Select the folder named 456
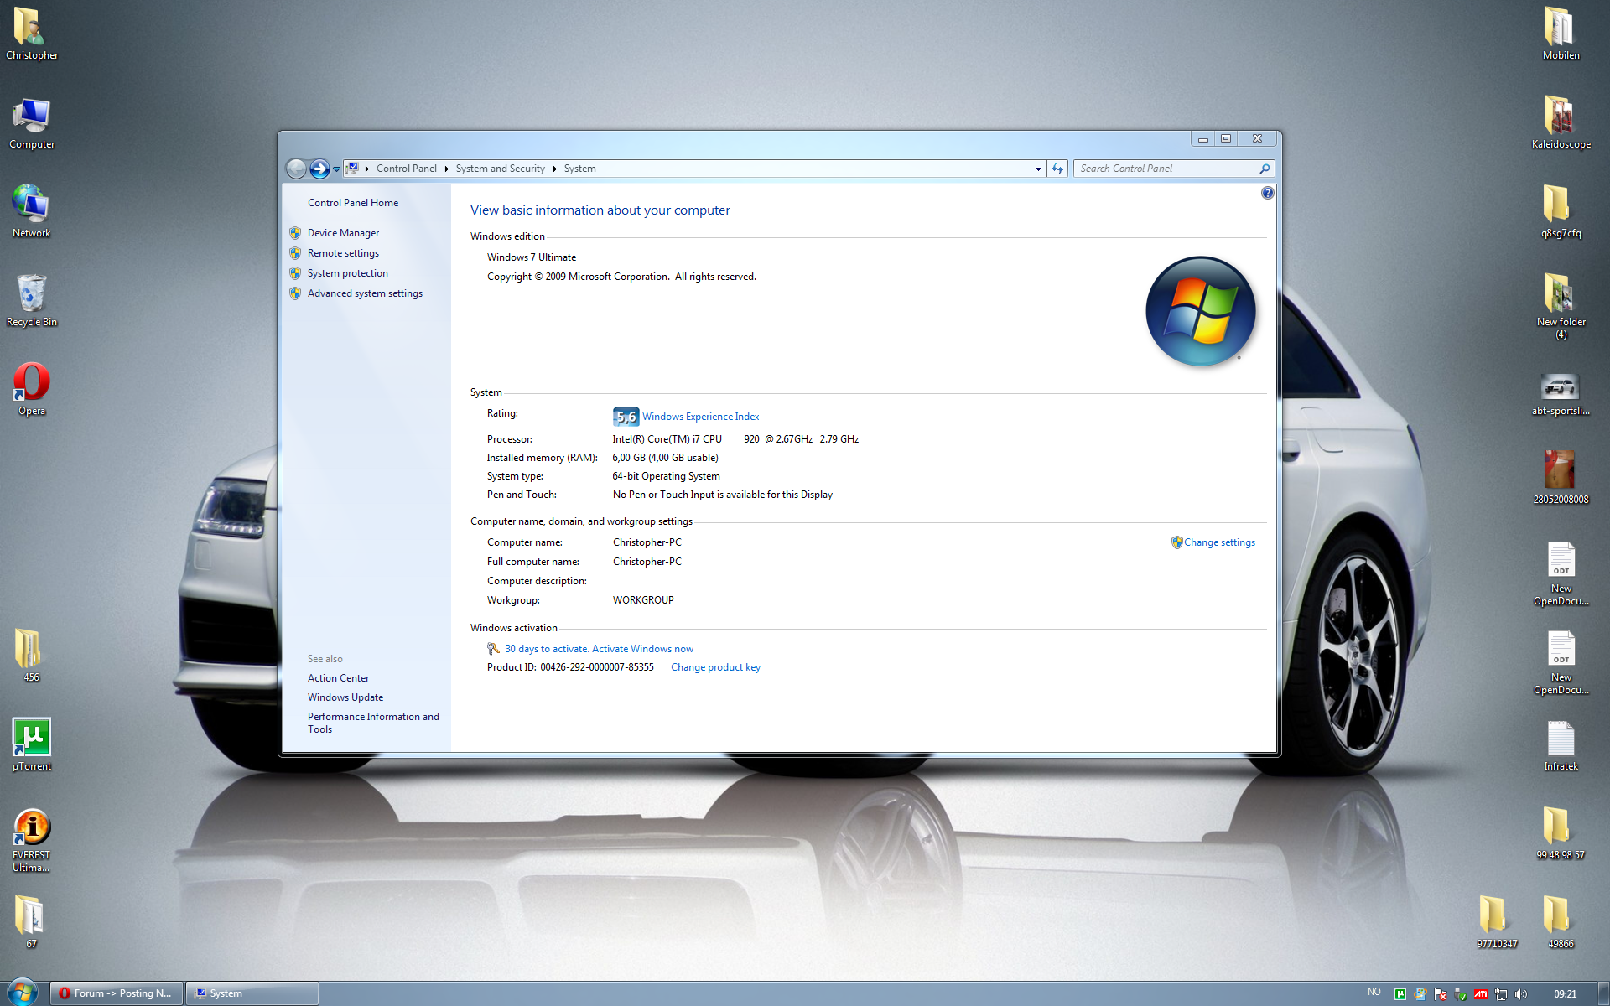Screen dimensions: 1610x1006 tap(32, 656)
